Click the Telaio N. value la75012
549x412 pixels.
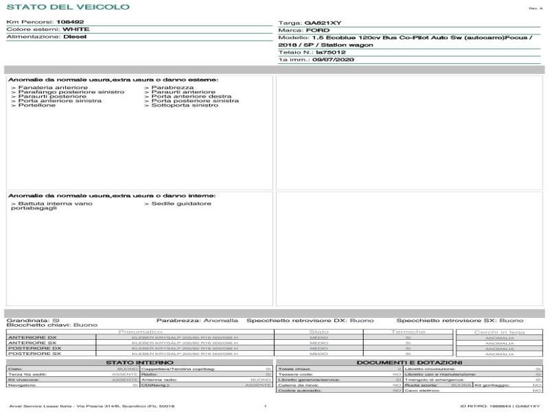331,52
